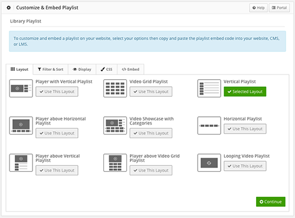This screenshot has width=295, height=218.
Task: Use layout for Video Showcase with Categories
Action: pyautogui.click(x=151, y=133)
